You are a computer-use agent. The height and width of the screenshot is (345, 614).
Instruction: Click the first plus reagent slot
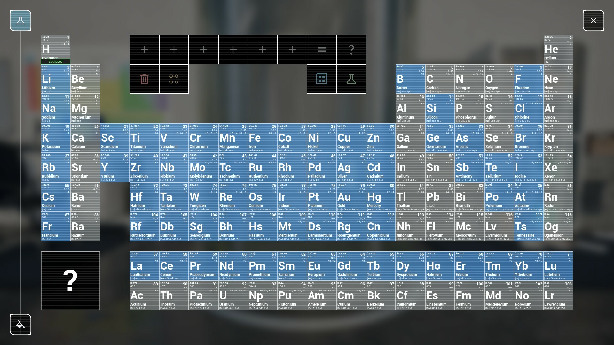tap(144, 50)
